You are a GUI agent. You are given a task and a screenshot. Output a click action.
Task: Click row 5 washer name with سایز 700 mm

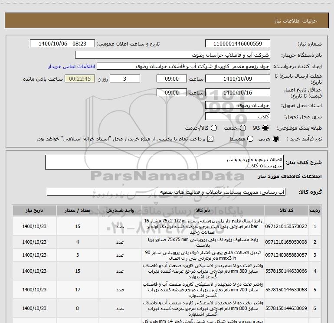point(203,290)
